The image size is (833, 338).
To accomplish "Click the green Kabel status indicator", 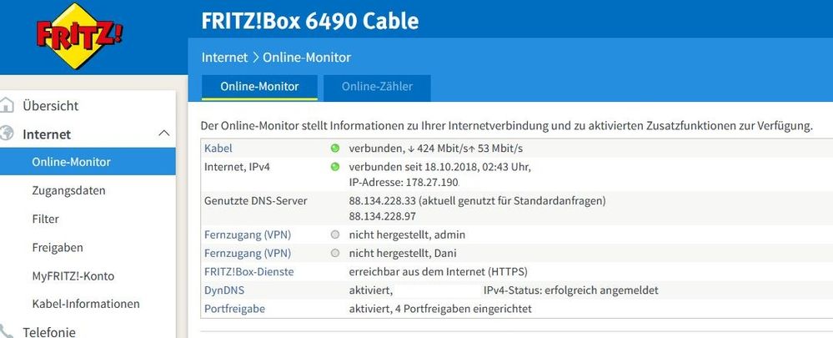I will 334,148.
